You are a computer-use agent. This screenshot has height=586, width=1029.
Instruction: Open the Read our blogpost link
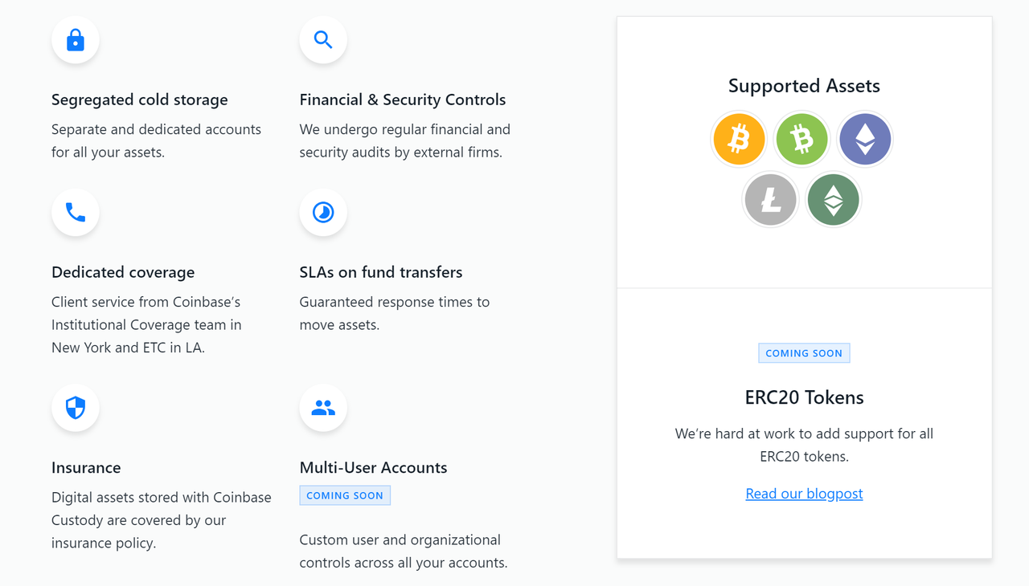pos(804,494)
